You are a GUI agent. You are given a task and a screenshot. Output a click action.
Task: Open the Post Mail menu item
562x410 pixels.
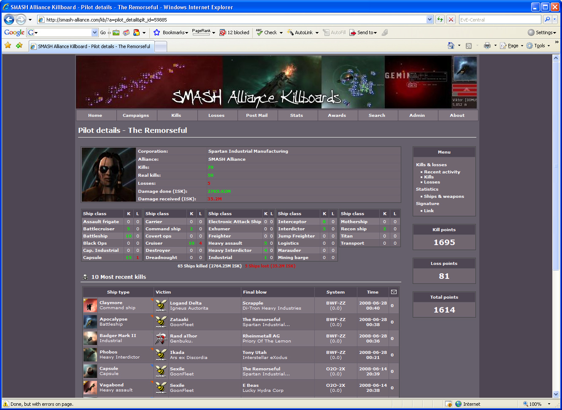point(257,115)
